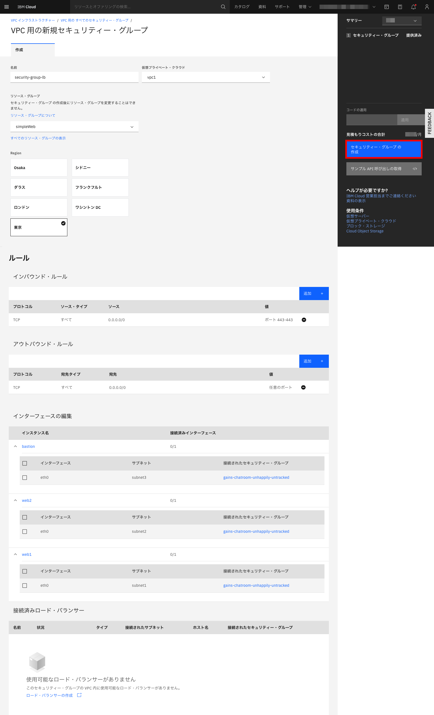Toggle the bastion select-all header checkbox
Image resolution: width=434 pixels, height=715 pixels.
pos(25,463)
